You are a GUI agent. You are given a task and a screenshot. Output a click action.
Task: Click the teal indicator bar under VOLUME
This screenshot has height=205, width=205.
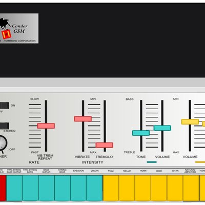pos(152,162)
